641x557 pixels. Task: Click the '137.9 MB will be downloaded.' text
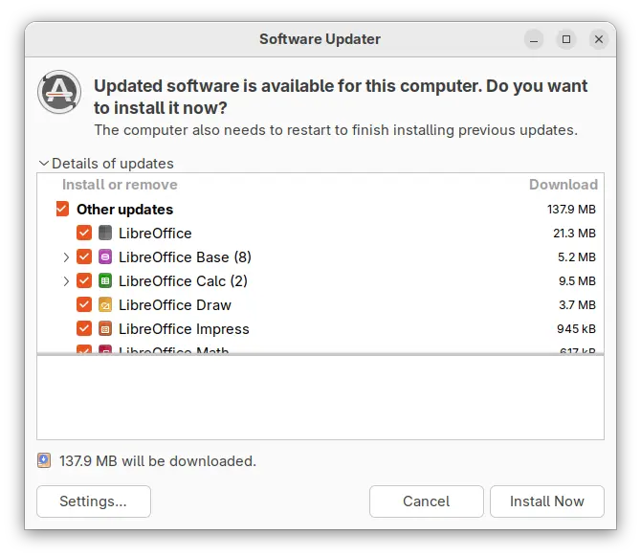pyautogui.click(x=158, y=461)
